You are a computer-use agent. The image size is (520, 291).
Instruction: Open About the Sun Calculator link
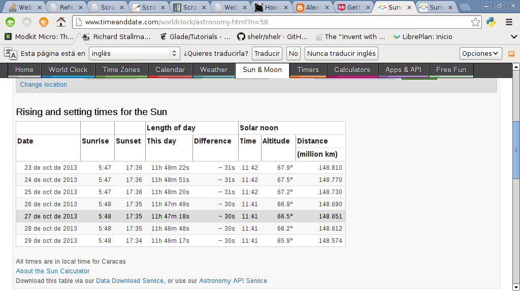(x=53, y=271)
